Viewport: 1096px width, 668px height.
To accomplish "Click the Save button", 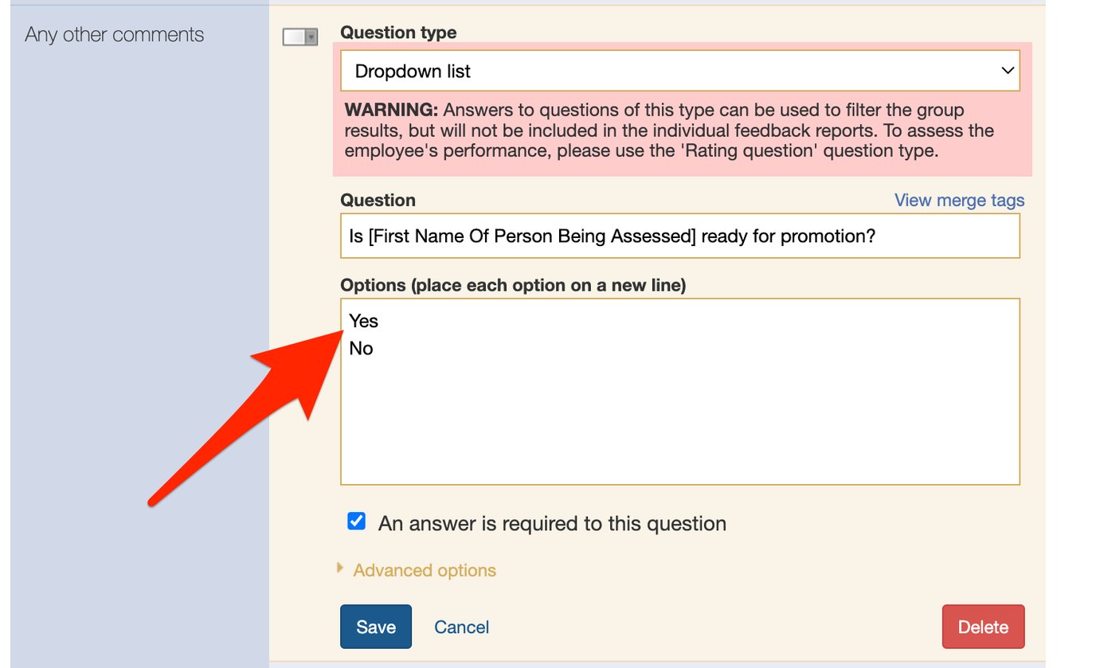I will pyautogui.click(x=375, y=627).
